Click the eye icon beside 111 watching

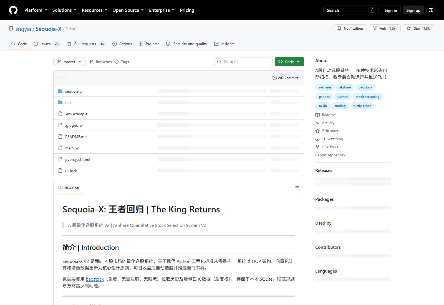point(317,139)
